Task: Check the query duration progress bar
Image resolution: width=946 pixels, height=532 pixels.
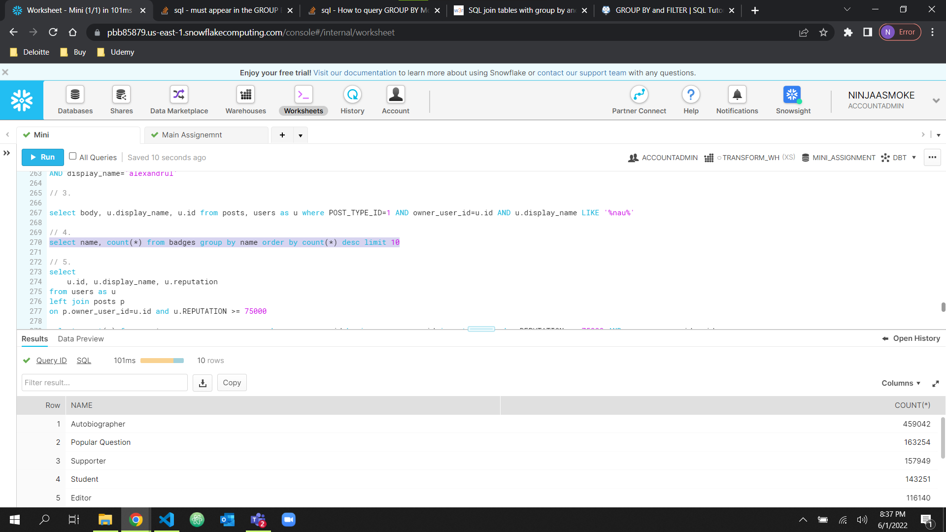Action: pyautogui.click(x=163, y=360)
